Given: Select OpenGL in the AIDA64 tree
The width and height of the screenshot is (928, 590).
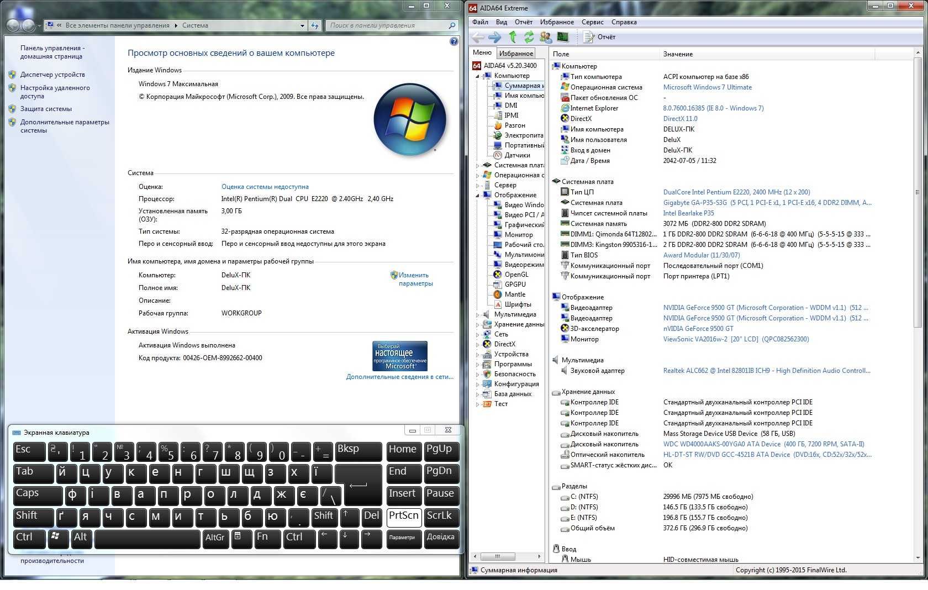Looking at the screenshot, I should pyautogui.click(x=516, y=275).
